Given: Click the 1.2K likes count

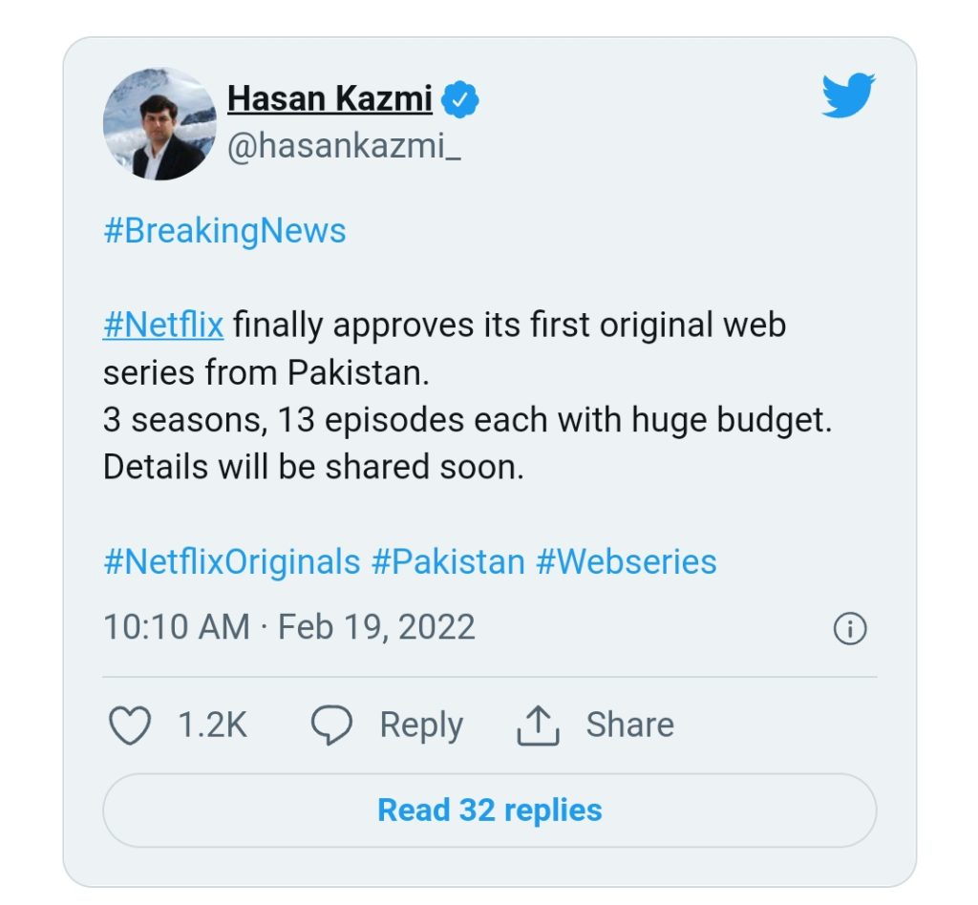Looking at the screenshot, I should tap(212, 726).
